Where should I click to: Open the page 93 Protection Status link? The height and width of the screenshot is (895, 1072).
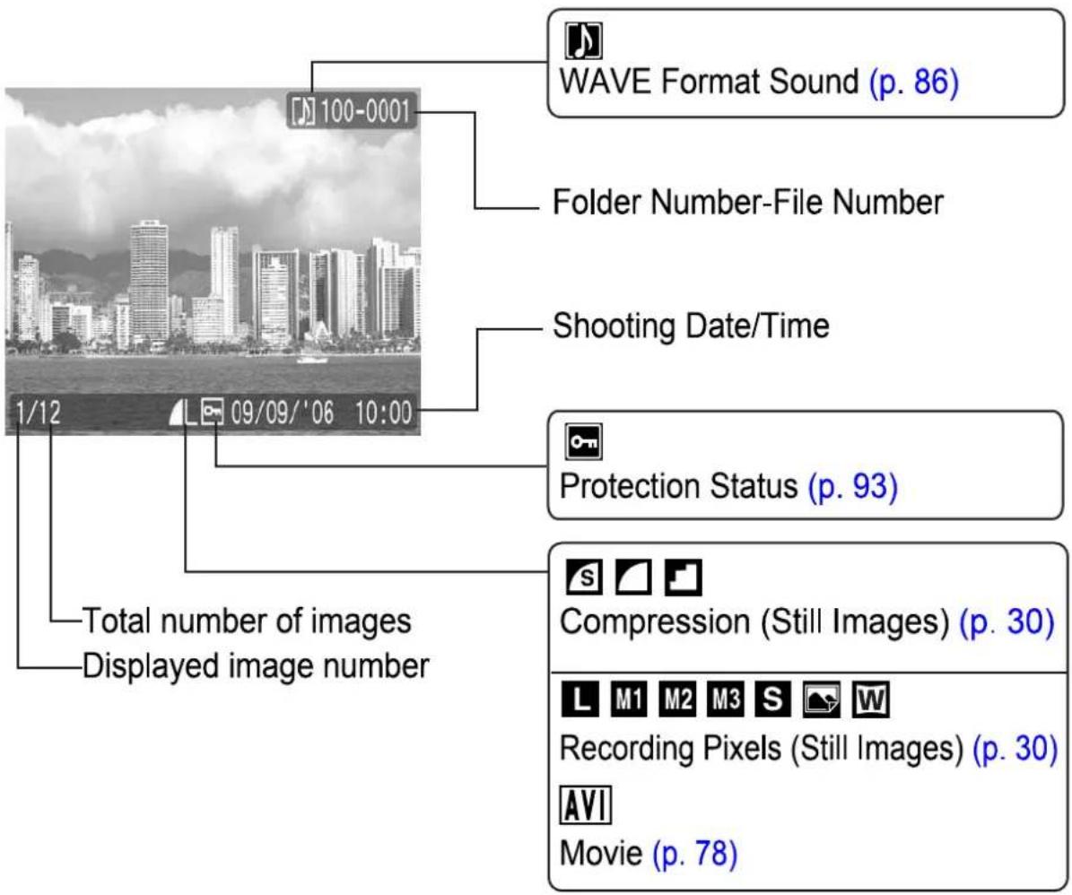click(x=852, y=486)
